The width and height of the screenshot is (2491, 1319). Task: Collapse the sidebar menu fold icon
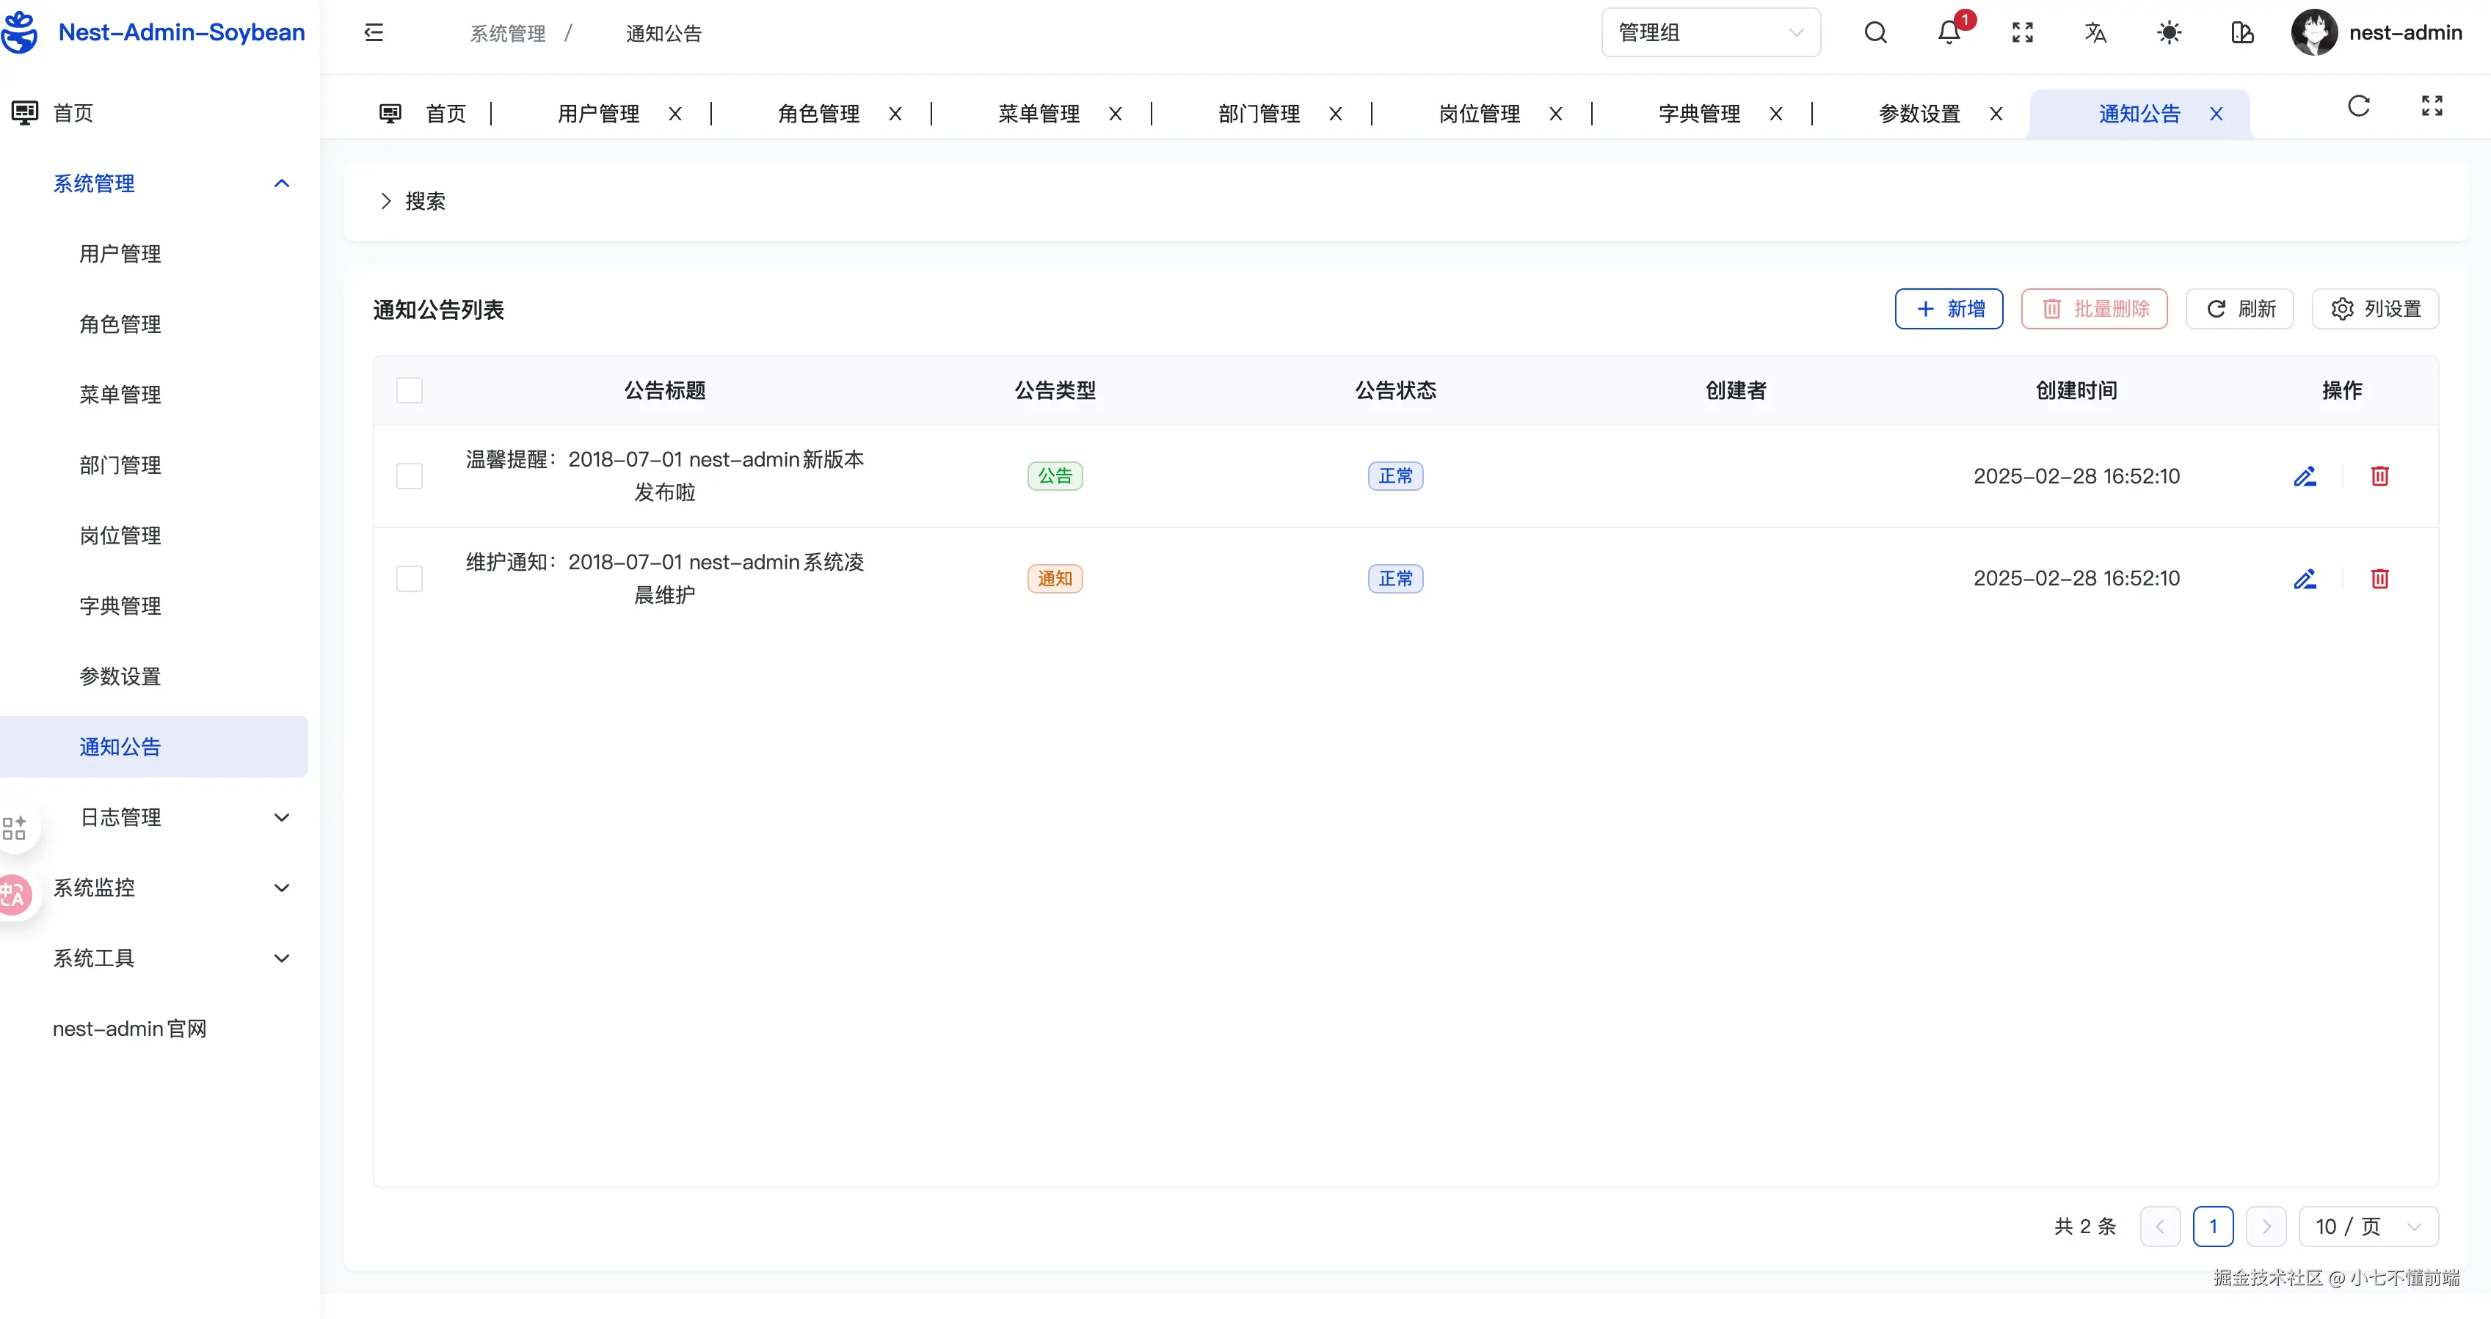click(374, 33)
